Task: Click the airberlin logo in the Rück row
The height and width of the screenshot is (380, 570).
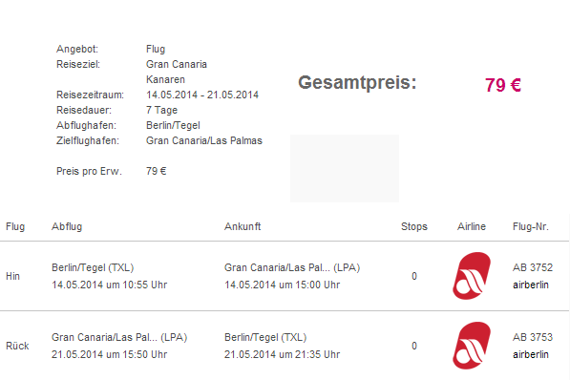Action: pos(472,346)
